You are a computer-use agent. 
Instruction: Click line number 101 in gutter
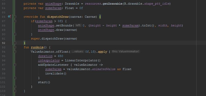[x=3, y=82]
